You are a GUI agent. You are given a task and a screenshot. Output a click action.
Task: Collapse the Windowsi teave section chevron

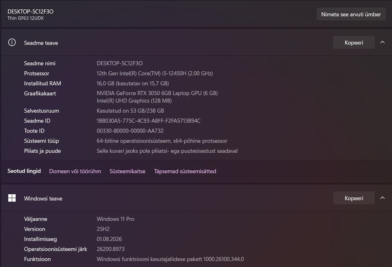382,198
